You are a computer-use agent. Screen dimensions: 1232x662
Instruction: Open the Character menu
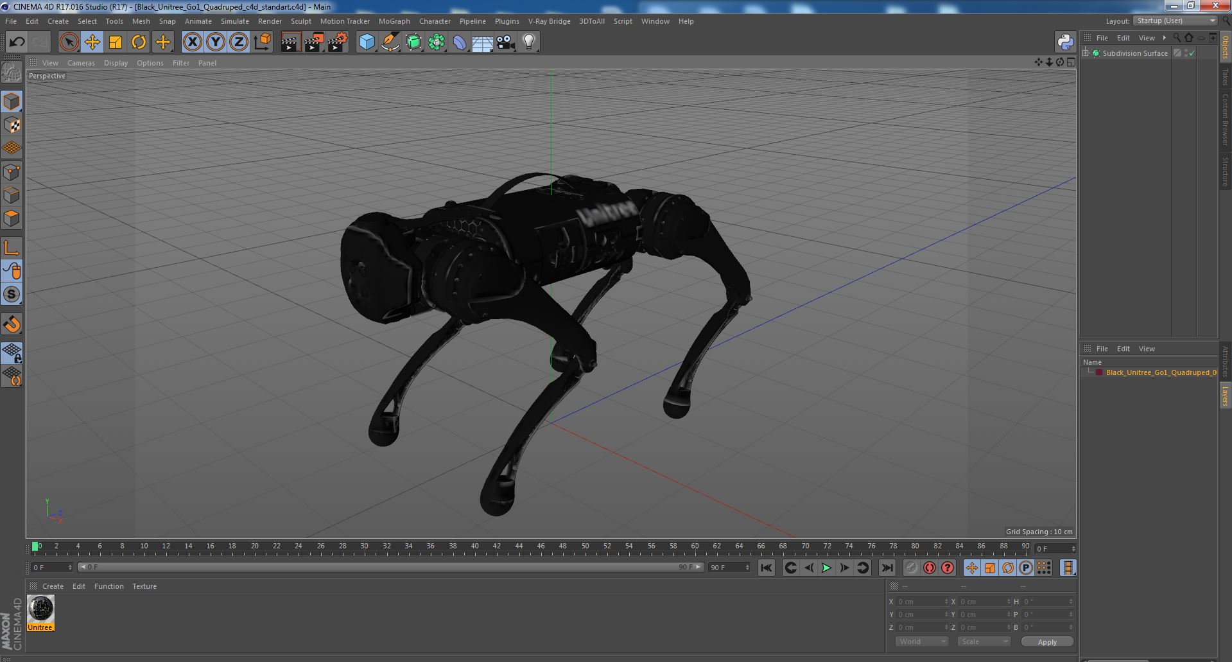point(435,21)
